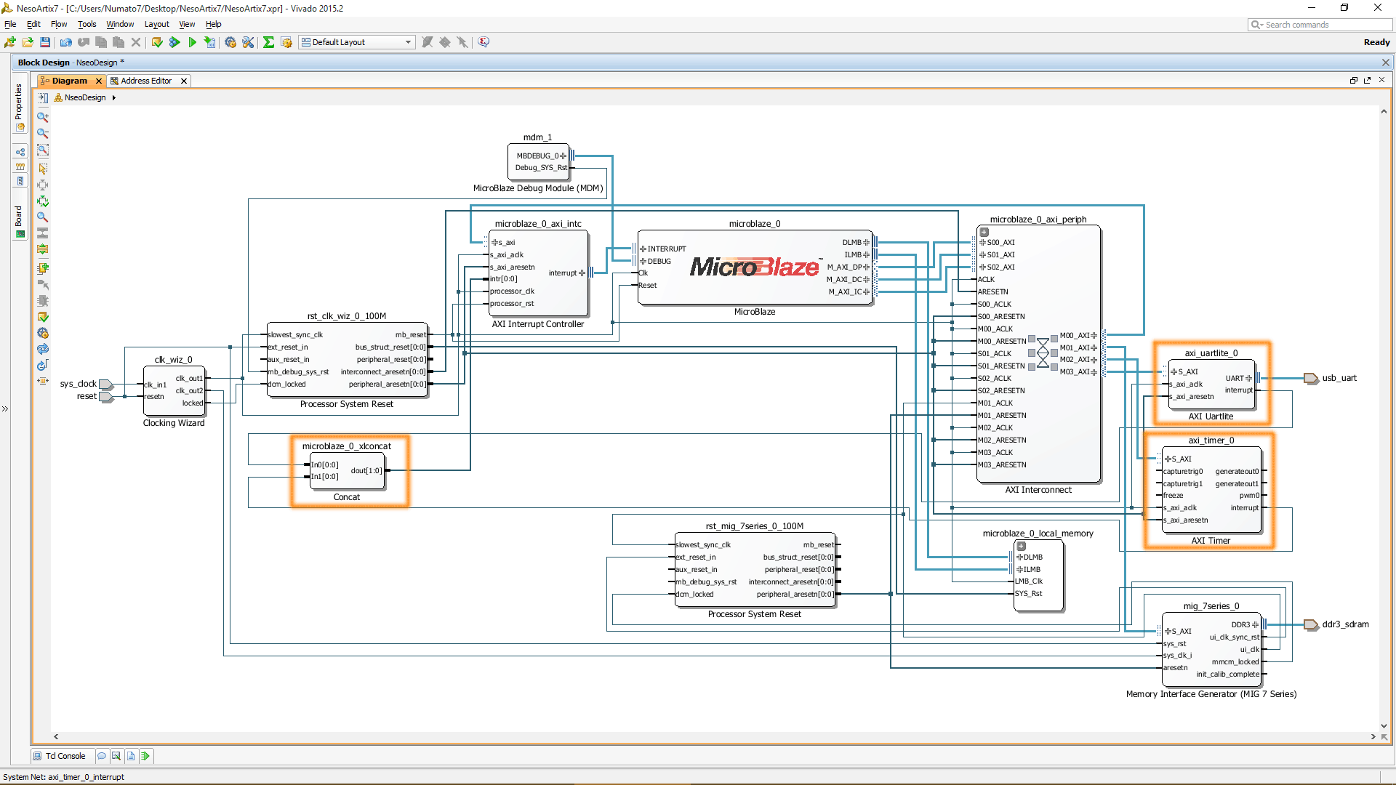Expand the NseoDesign hierarchy arrow
Screen dimensions: 1396x785
(114, 97)
